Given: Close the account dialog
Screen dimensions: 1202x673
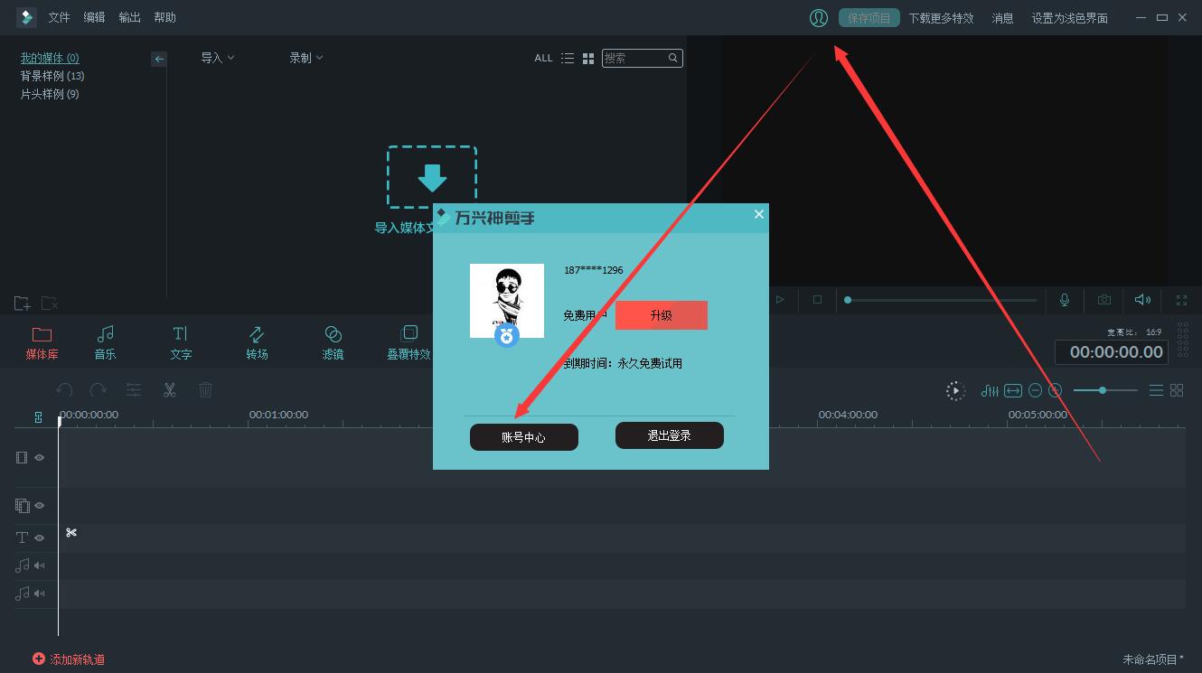Looking at the screenshot, I should click(759, 214).
